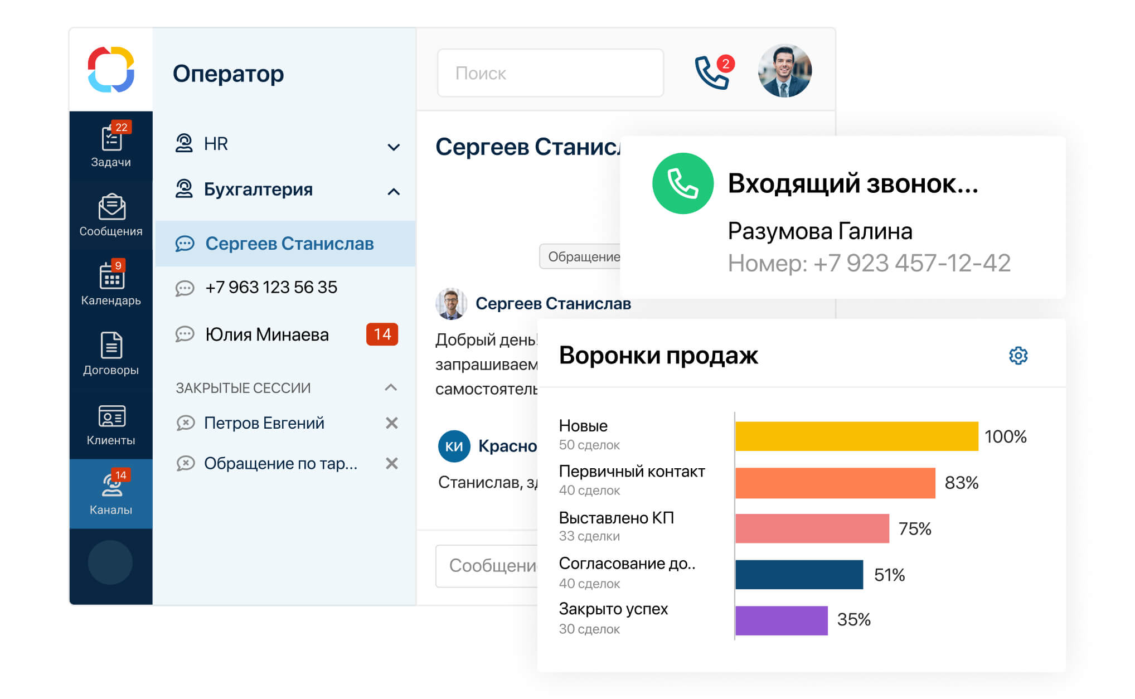Collapse the Закрытые сессии list
This screenshot has width=1135, height=699.
click(x=390, y=387)
